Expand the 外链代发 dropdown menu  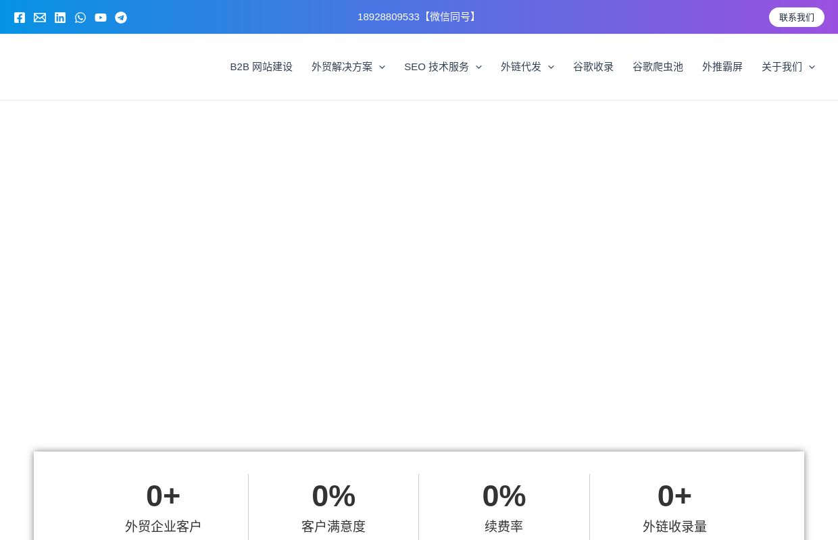(x=551, y=67)
